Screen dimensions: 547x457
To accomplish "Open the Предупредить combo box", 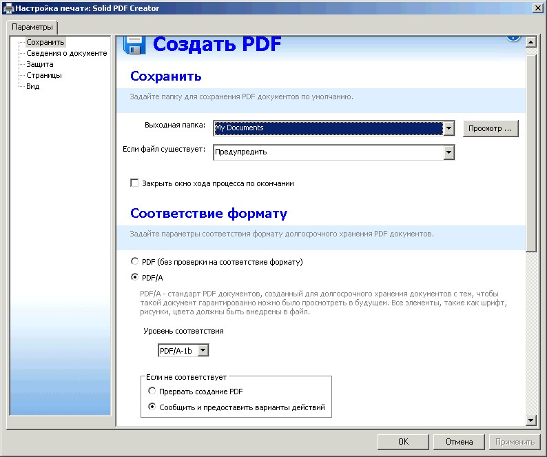I will coord(334,152).
